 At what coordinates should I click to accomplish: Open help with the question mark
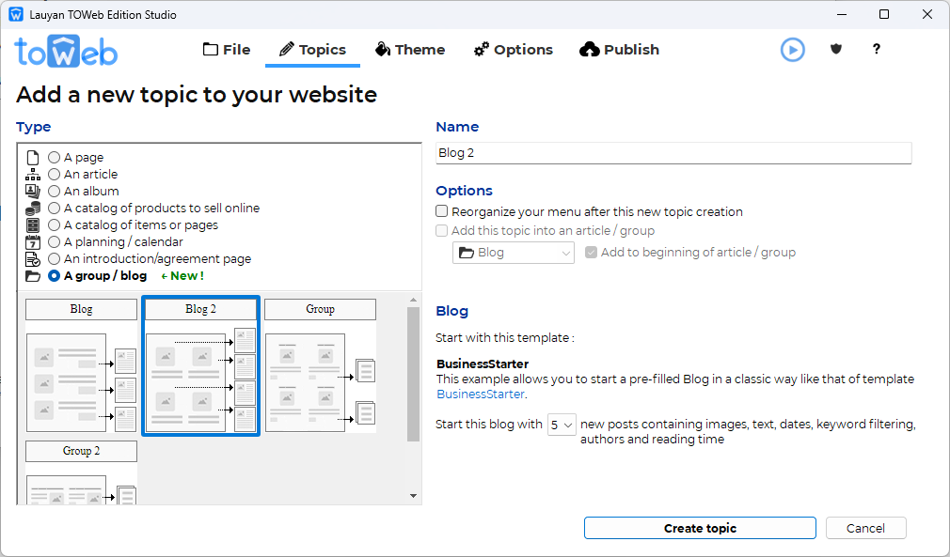(876, 49)
